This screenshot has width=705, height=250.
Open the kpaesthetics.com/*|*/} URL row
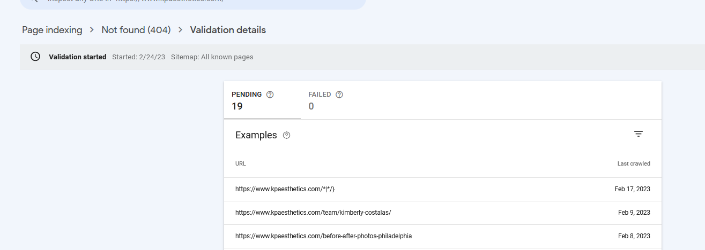click(443, 189)
